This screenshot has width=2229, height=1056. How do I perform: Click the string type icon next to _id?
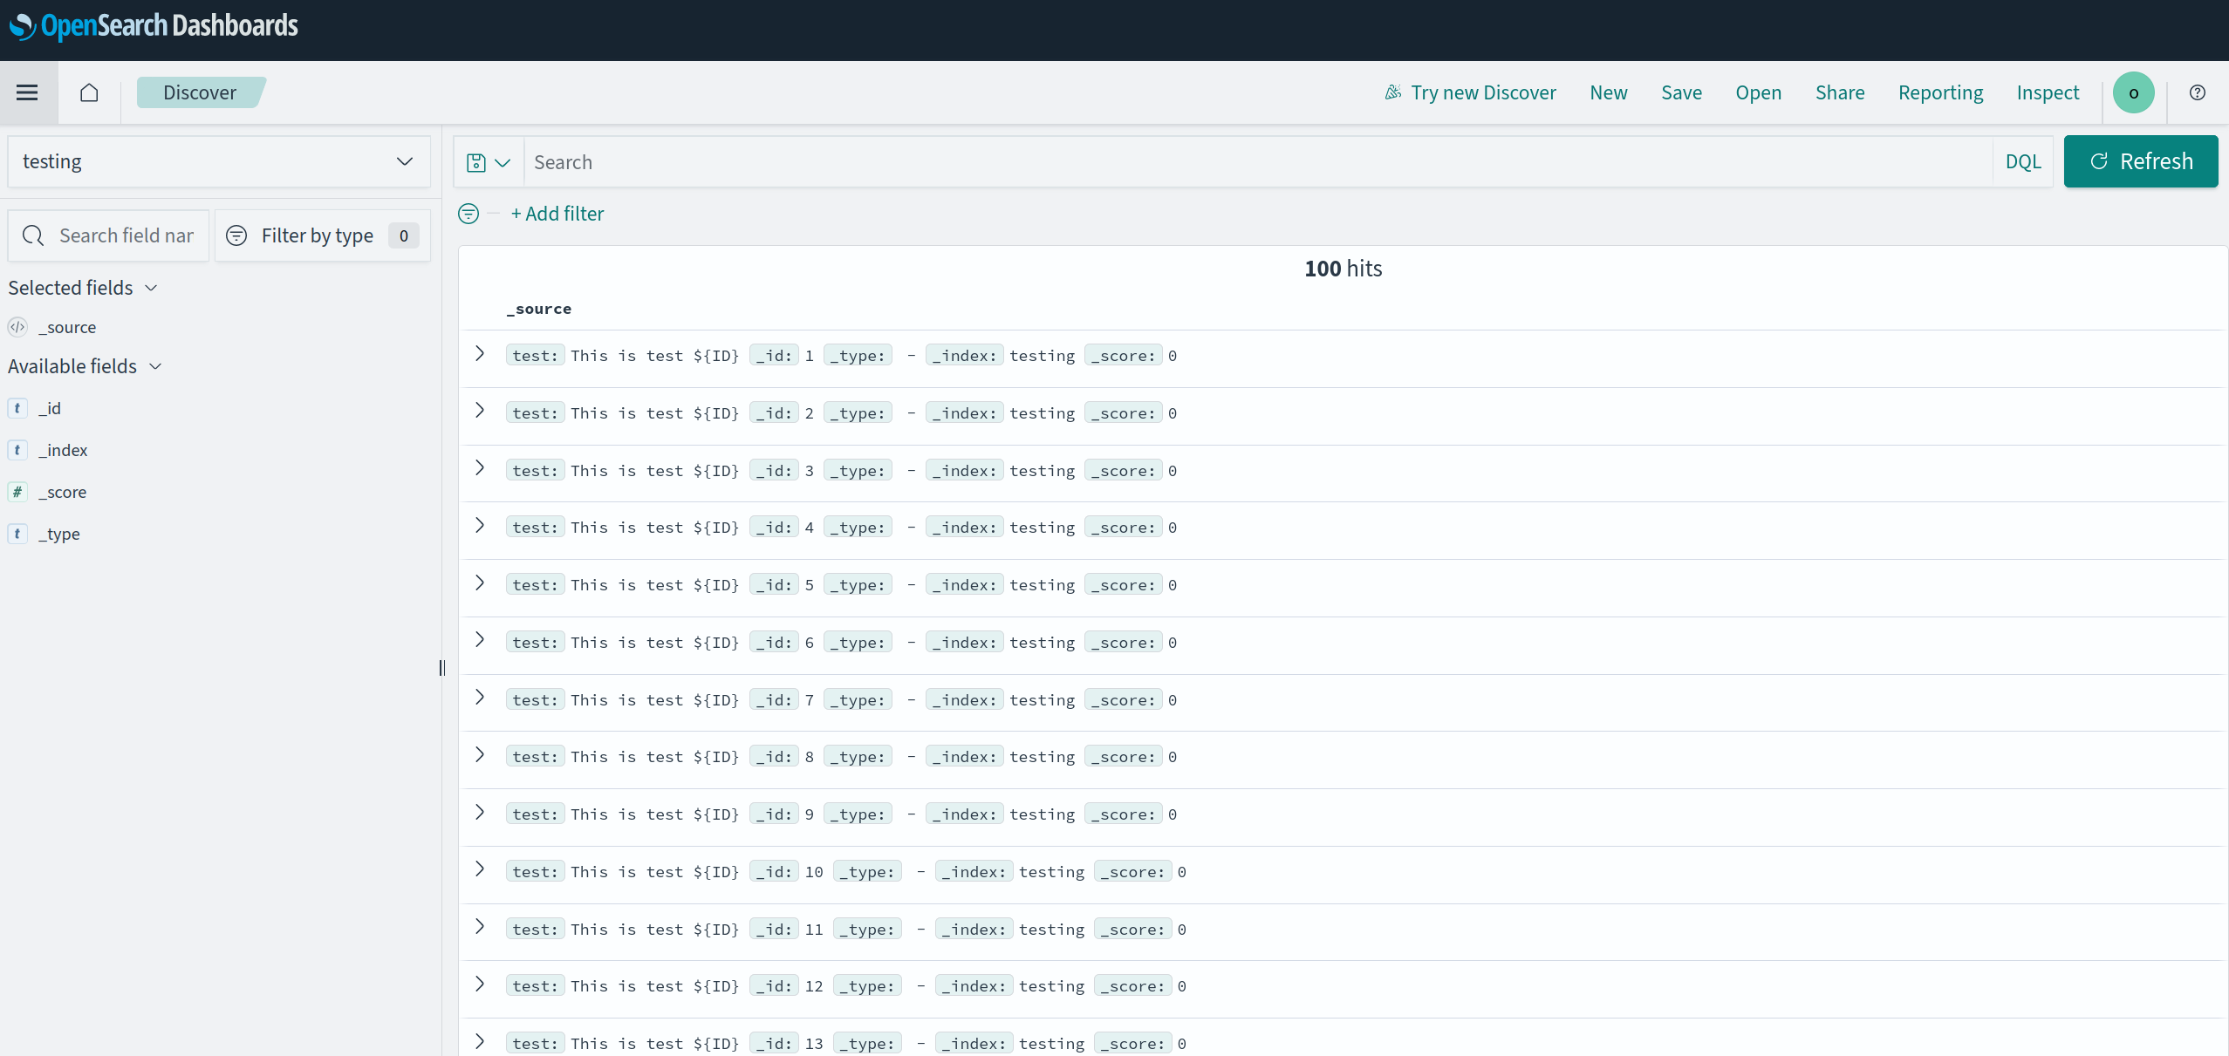pyautogui.click(x=17, y=407)
